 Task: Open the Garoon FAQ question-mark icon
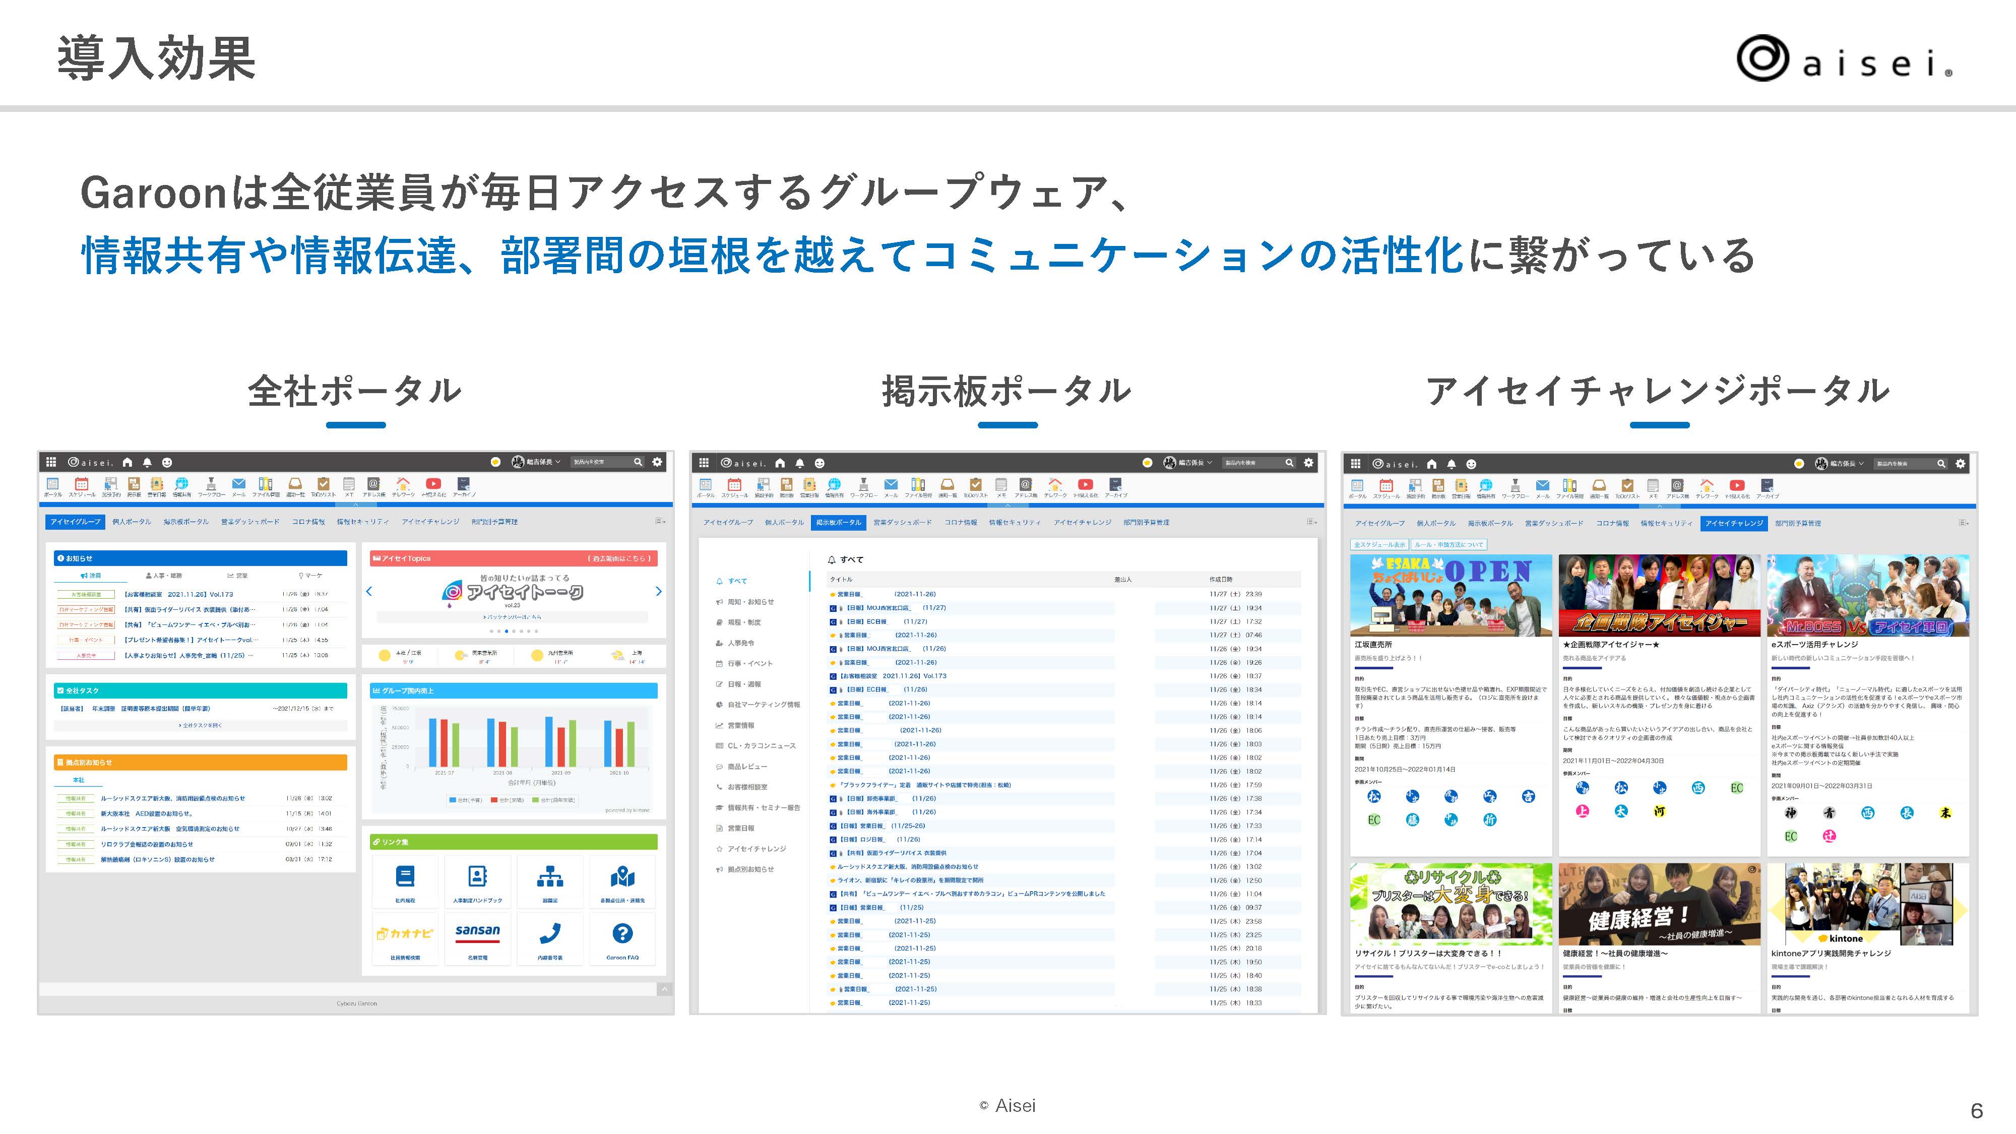click(622, 933)
